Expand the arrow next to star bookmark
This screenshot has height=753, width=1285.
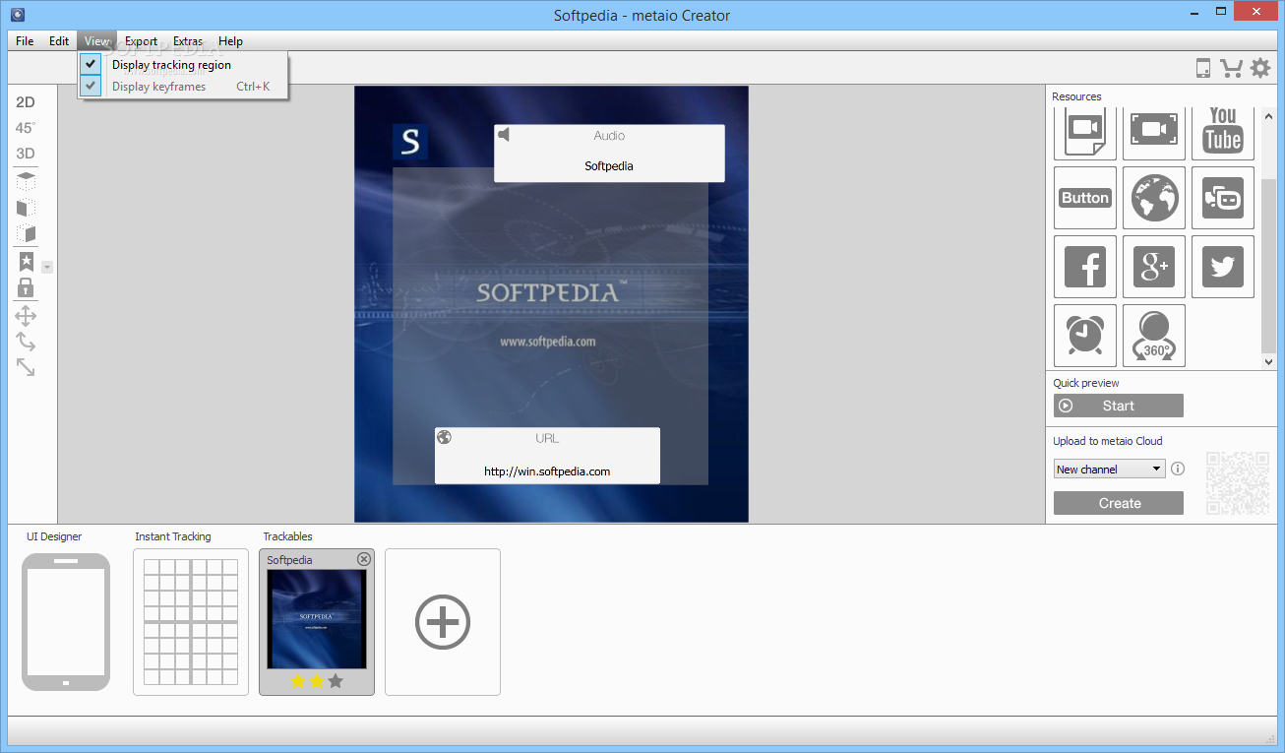[46, 267]
